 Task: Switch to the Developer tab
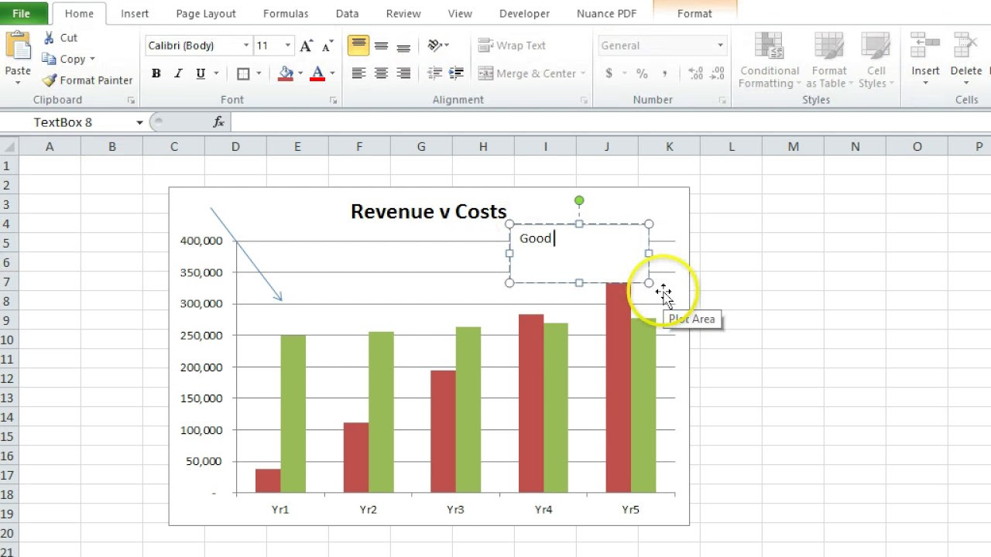(524, 14)
